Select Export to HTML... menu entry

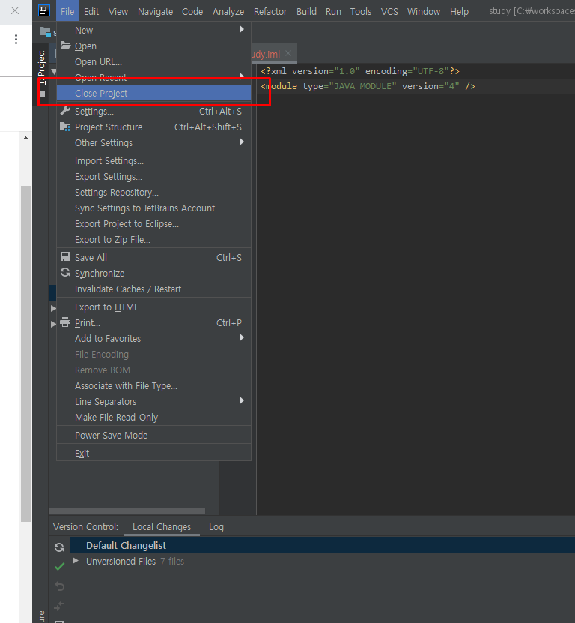pos(154,307)
